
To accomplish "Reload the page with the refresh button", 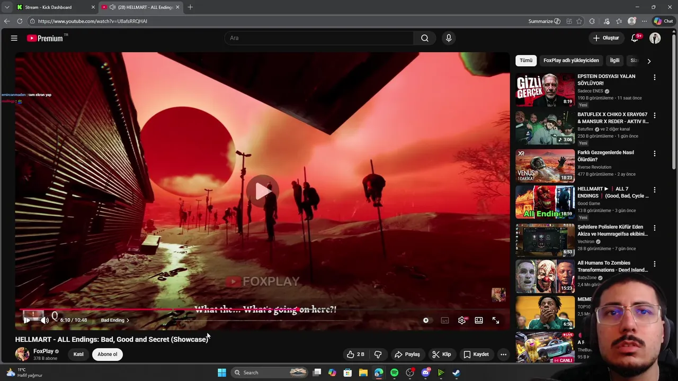I will tap(20, 21).
